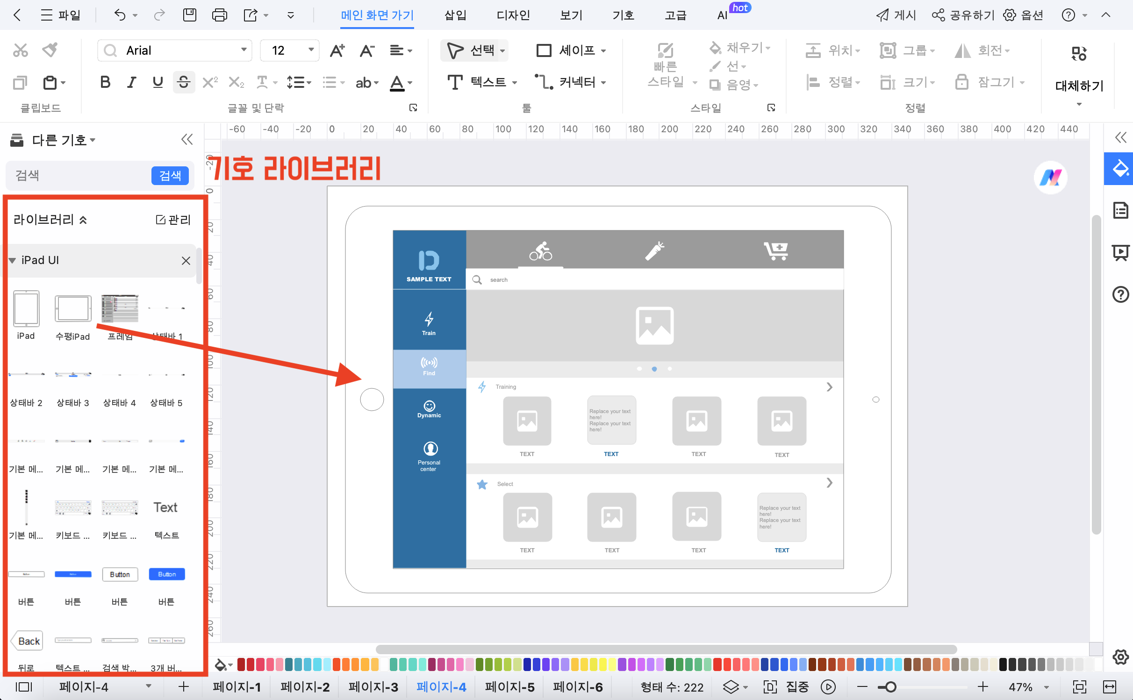Image resolution: width=1133 pixels, height=700 pixels.
Task: Click the scissors cut icon
Action: (x=20, y=50)
